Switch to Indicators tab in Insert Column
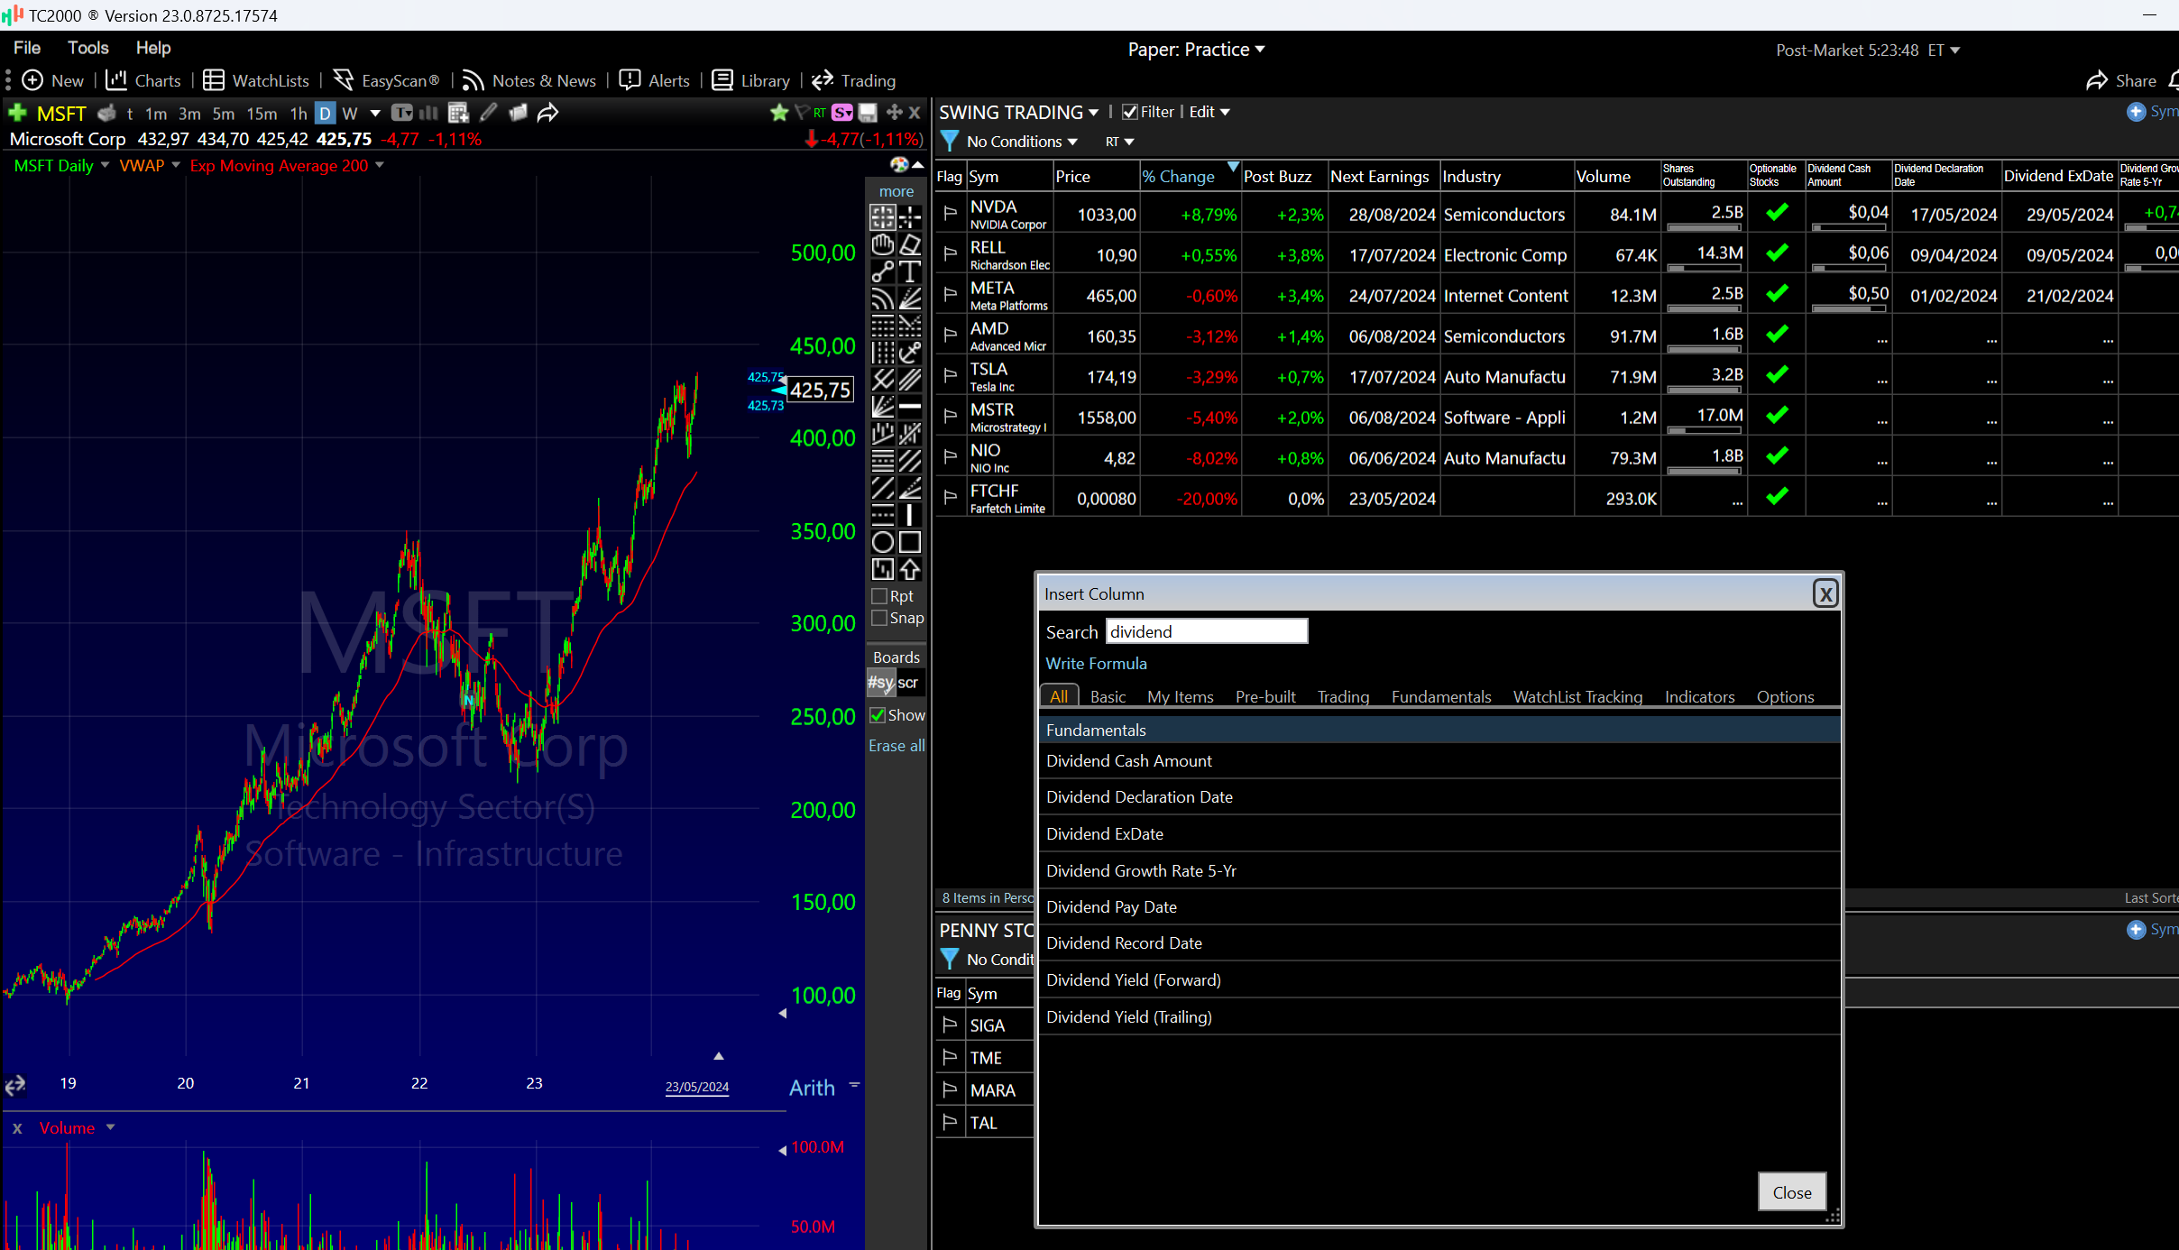This screenshot has width=2179, height=1250. pyautogui.click(x=1699, y=696)
